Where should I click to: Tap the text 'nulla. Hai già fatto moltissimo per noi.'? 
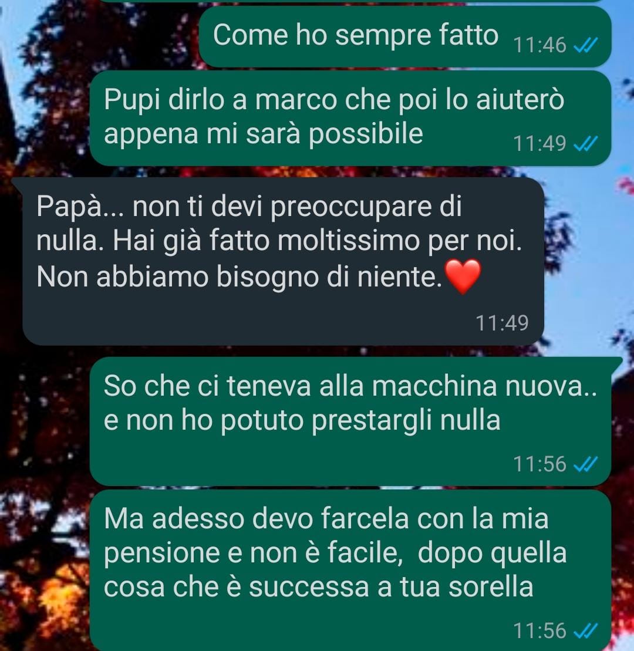tap(279, 241)
